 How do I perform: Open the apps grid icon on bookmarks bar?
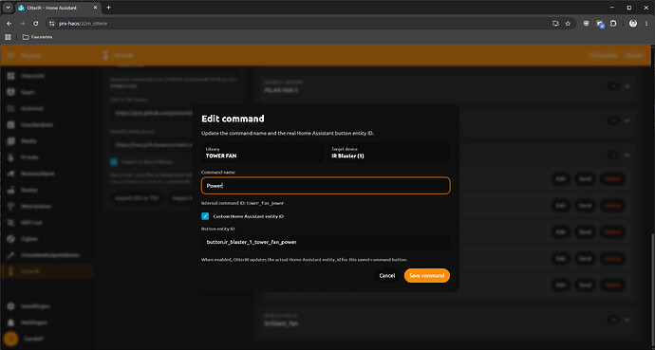pyautogui.click(x=8, y=37)
